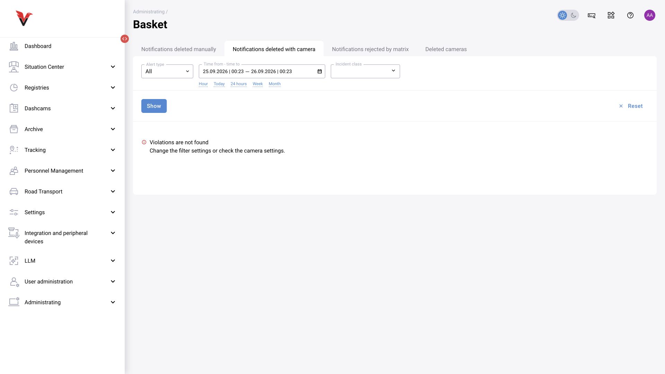The image size is (665, 374).
Task: Expand the Registries menu chevron
Action: point(113,88)
